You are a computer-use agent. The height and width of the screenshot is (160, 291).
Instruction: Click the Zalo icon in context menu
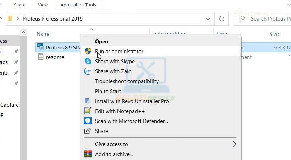[x=88, y=71]
